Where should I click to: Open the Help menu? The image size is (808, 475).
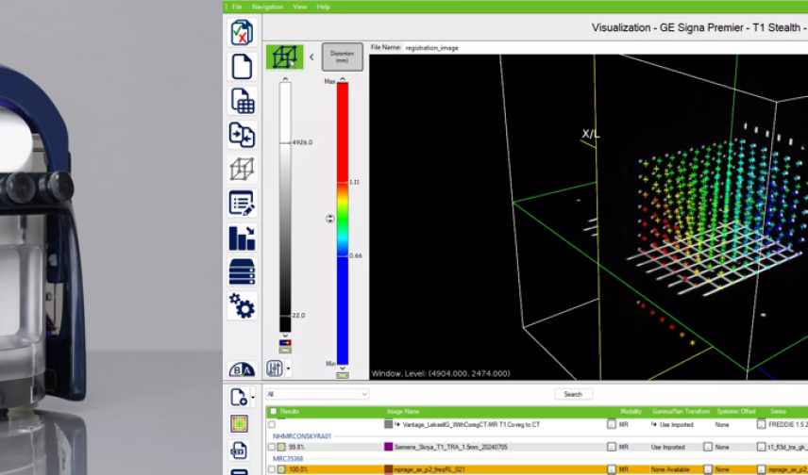pyautogui.click(x=323, y=7)
